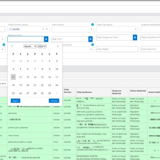Open the Kasım month dropdown

click(30, 46)
